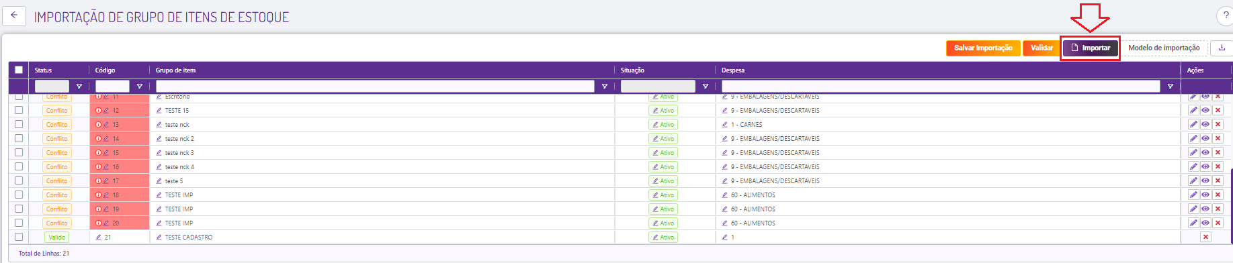Show row 20 details via eye icon
This screenshot has height=263, width=1233.
[x=1205, y=223]
